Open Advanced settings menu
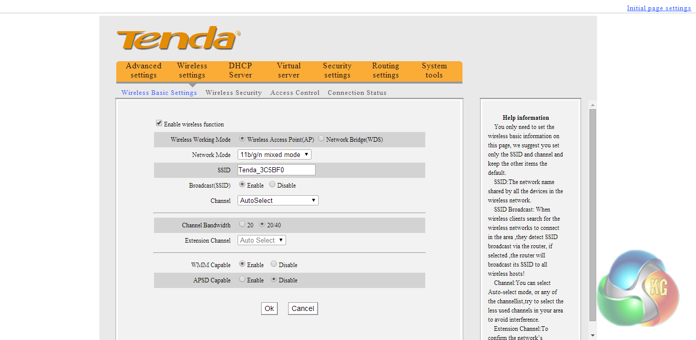 click(x=143, y=70)
